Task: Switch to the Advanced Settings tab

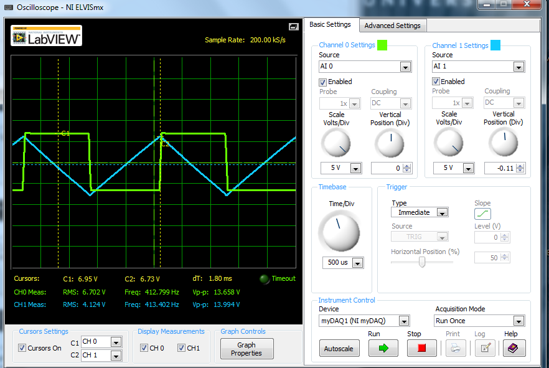Action: 392,26
